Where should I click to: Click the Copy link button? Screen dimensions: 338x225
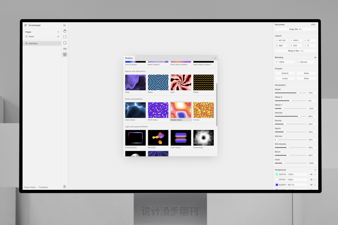pos(295,29)
